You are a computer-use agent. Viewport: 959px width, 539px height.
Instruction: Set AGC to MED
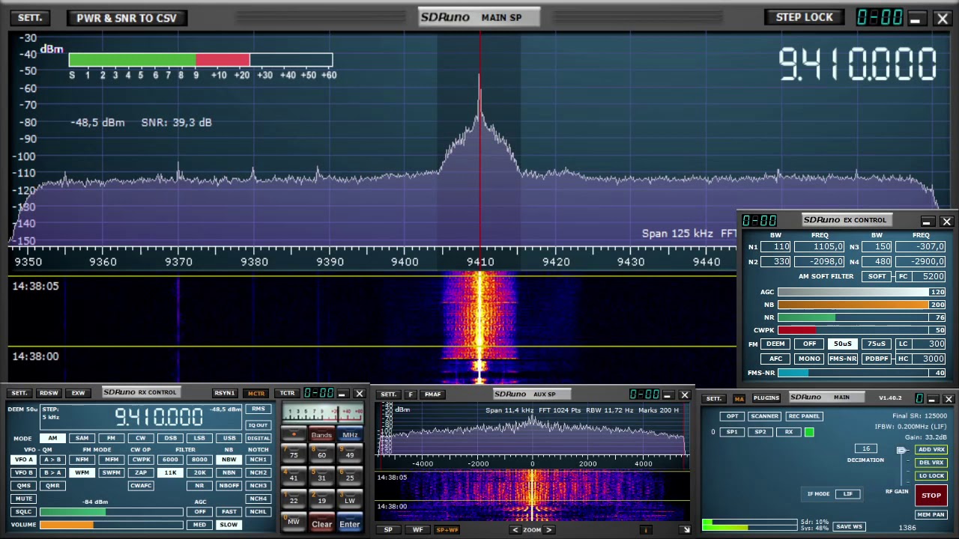pos(199,525)
